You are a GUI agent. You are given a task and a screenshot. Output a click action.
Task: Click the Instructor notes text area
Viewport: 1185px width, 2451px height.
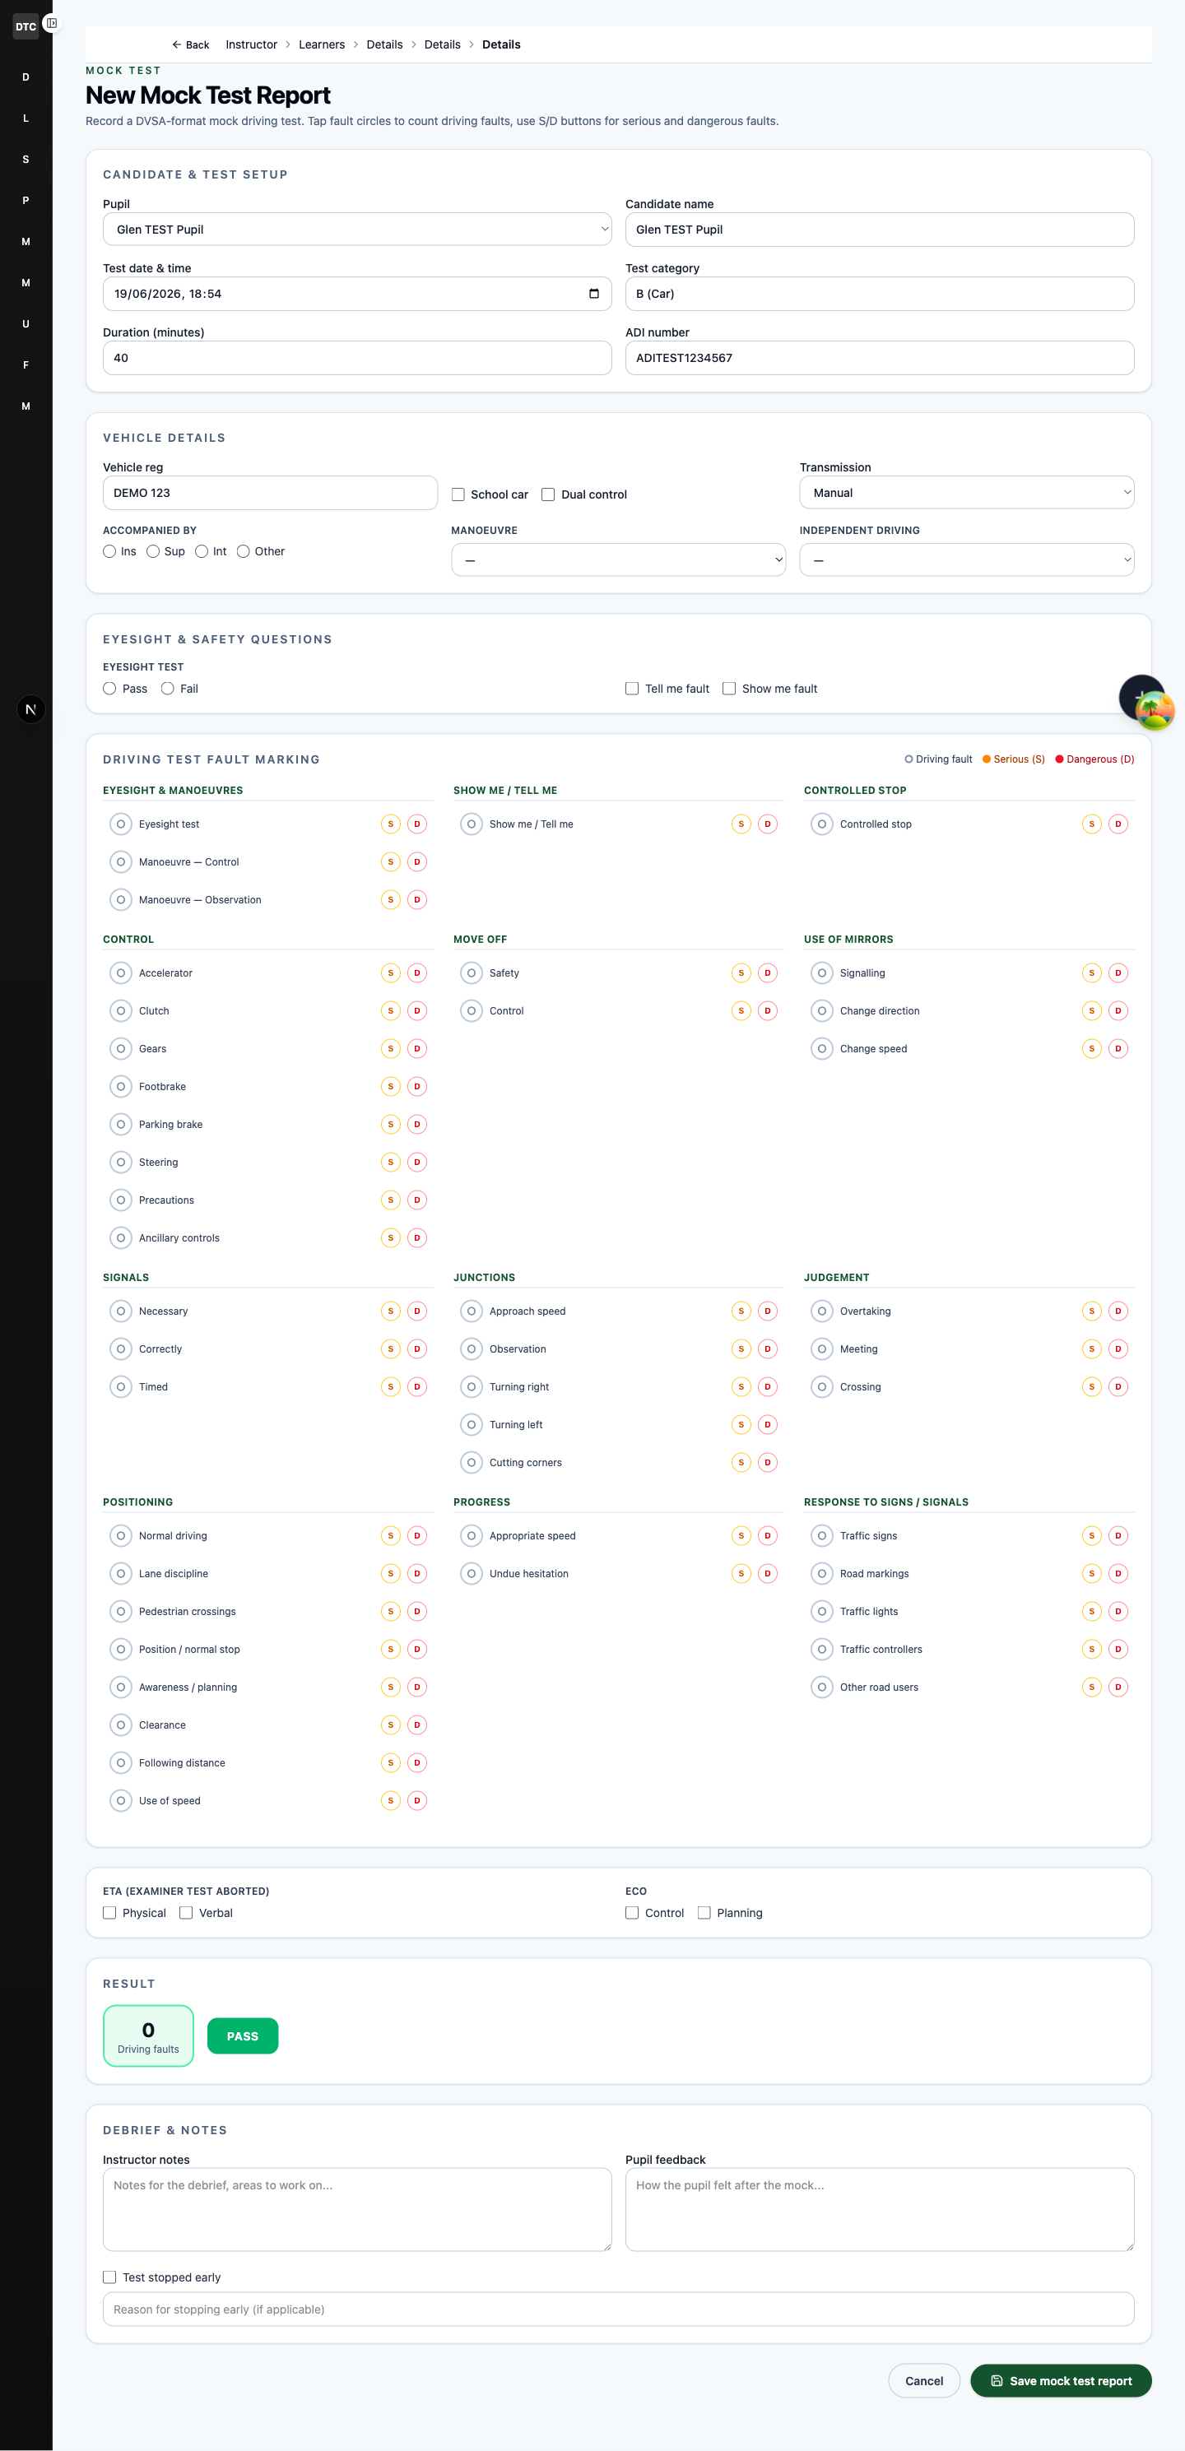coord(357,2209)
